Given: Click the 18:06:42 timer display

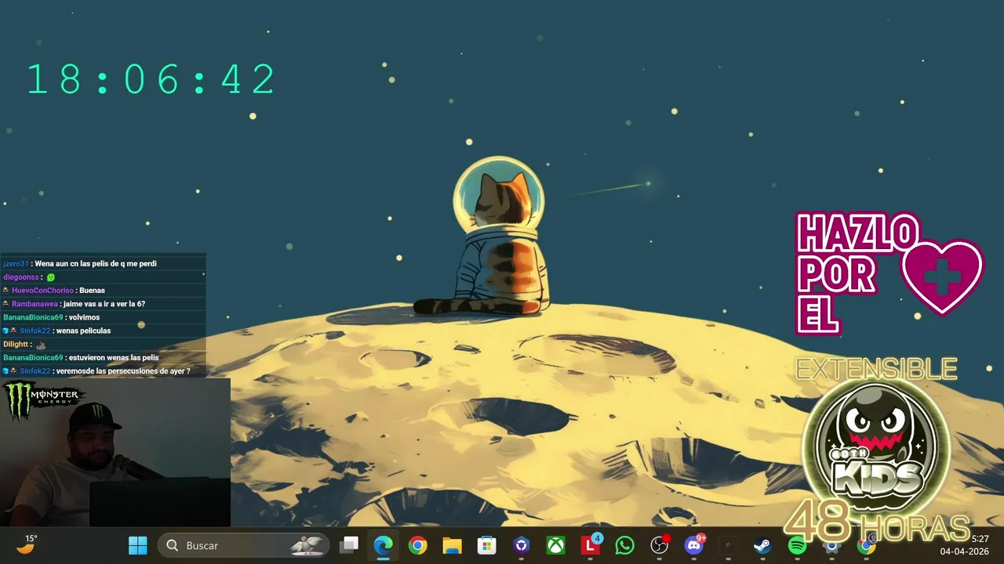Looking at the screenshot, I should [x=151, y=80].
